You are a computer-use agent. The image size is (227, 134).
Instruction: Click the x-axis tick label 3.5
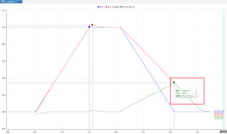(x=197, y=132)
